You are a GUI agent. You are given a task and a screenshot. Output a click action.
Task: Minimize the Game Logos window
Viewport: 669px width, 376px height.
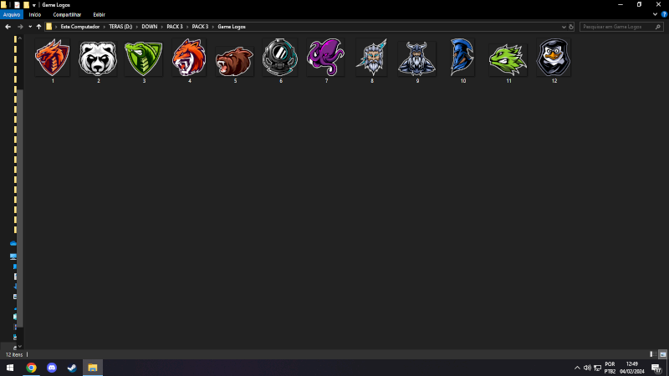pyautogui.click(x=620, y=5)
